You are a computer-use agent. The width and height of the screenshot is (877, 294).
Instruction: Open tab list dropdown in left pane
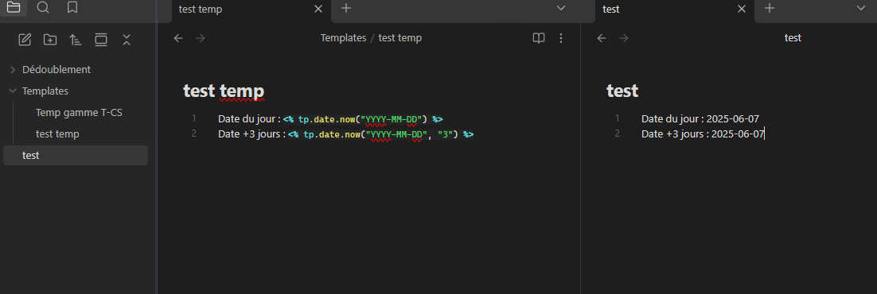[x=562, y=9]
